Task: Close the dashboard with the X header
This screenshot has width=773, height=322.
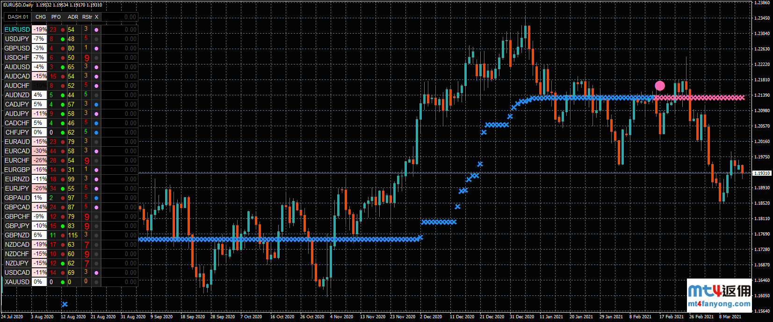Action: click(97, 17)
